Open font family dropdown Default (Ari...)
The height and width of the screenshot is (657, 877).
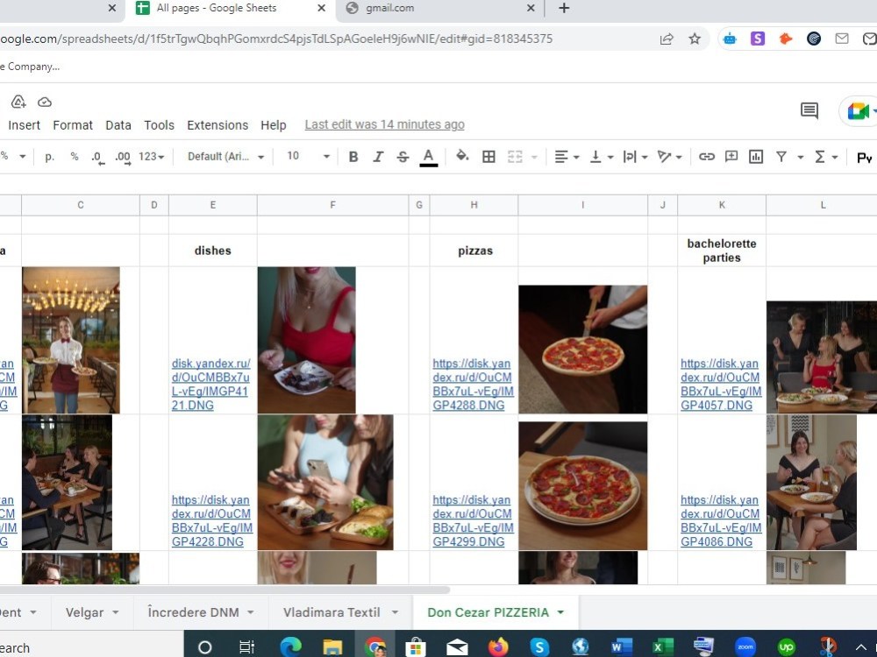tap(225, 157)
